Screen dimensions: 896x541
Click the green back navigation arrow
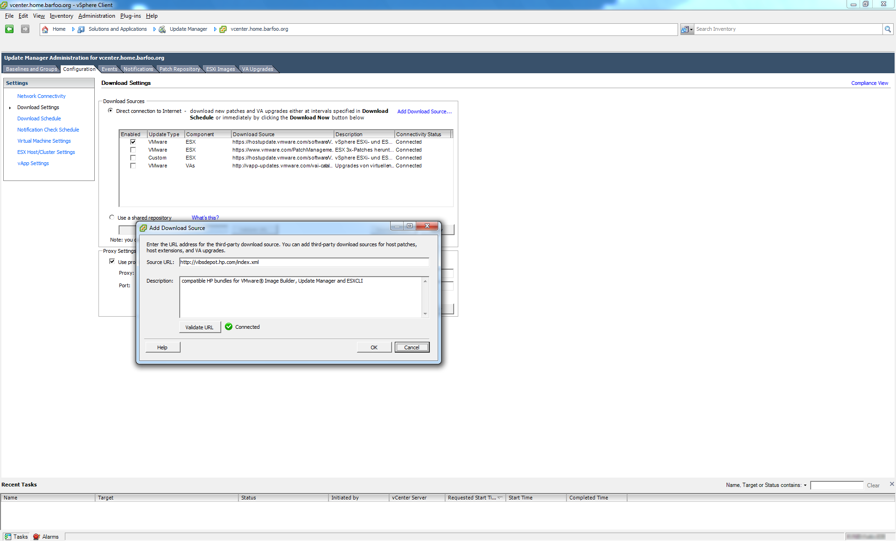pyautogui.click(x=9, y=29)
